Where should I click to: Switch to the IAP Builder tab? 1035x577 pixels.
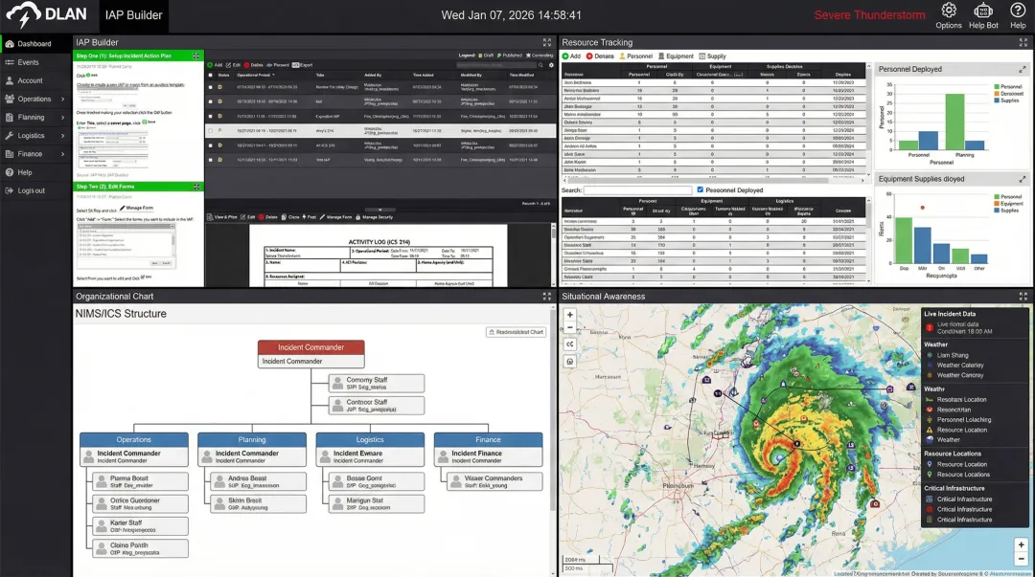pos(134,15)
